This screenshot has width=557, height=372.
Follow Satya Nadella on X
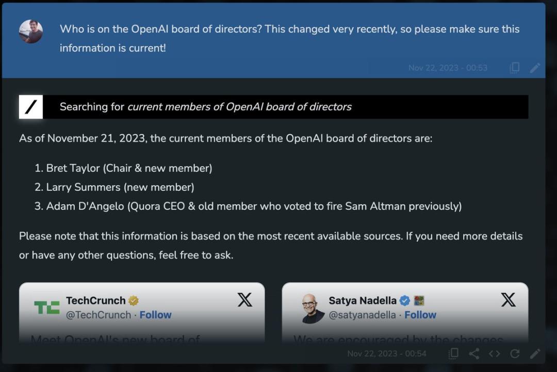[420, 315]
